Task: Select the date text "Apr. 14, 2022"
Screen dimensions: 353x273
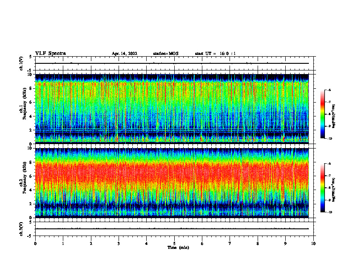Action: click(x=124, y=54)
